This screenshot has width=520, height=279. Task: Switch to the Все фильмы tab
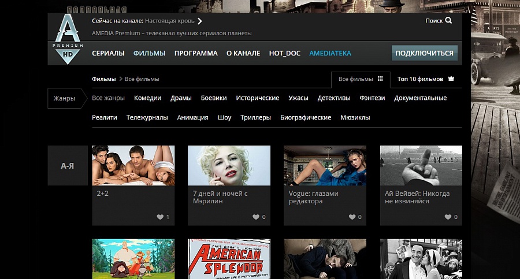[x=361, y=79]
